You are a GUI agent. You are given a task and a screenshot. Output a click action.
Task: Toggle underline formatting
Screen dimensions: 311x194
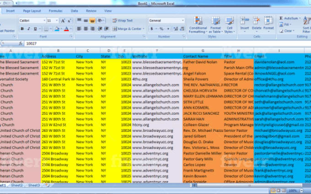coord(35,29)
